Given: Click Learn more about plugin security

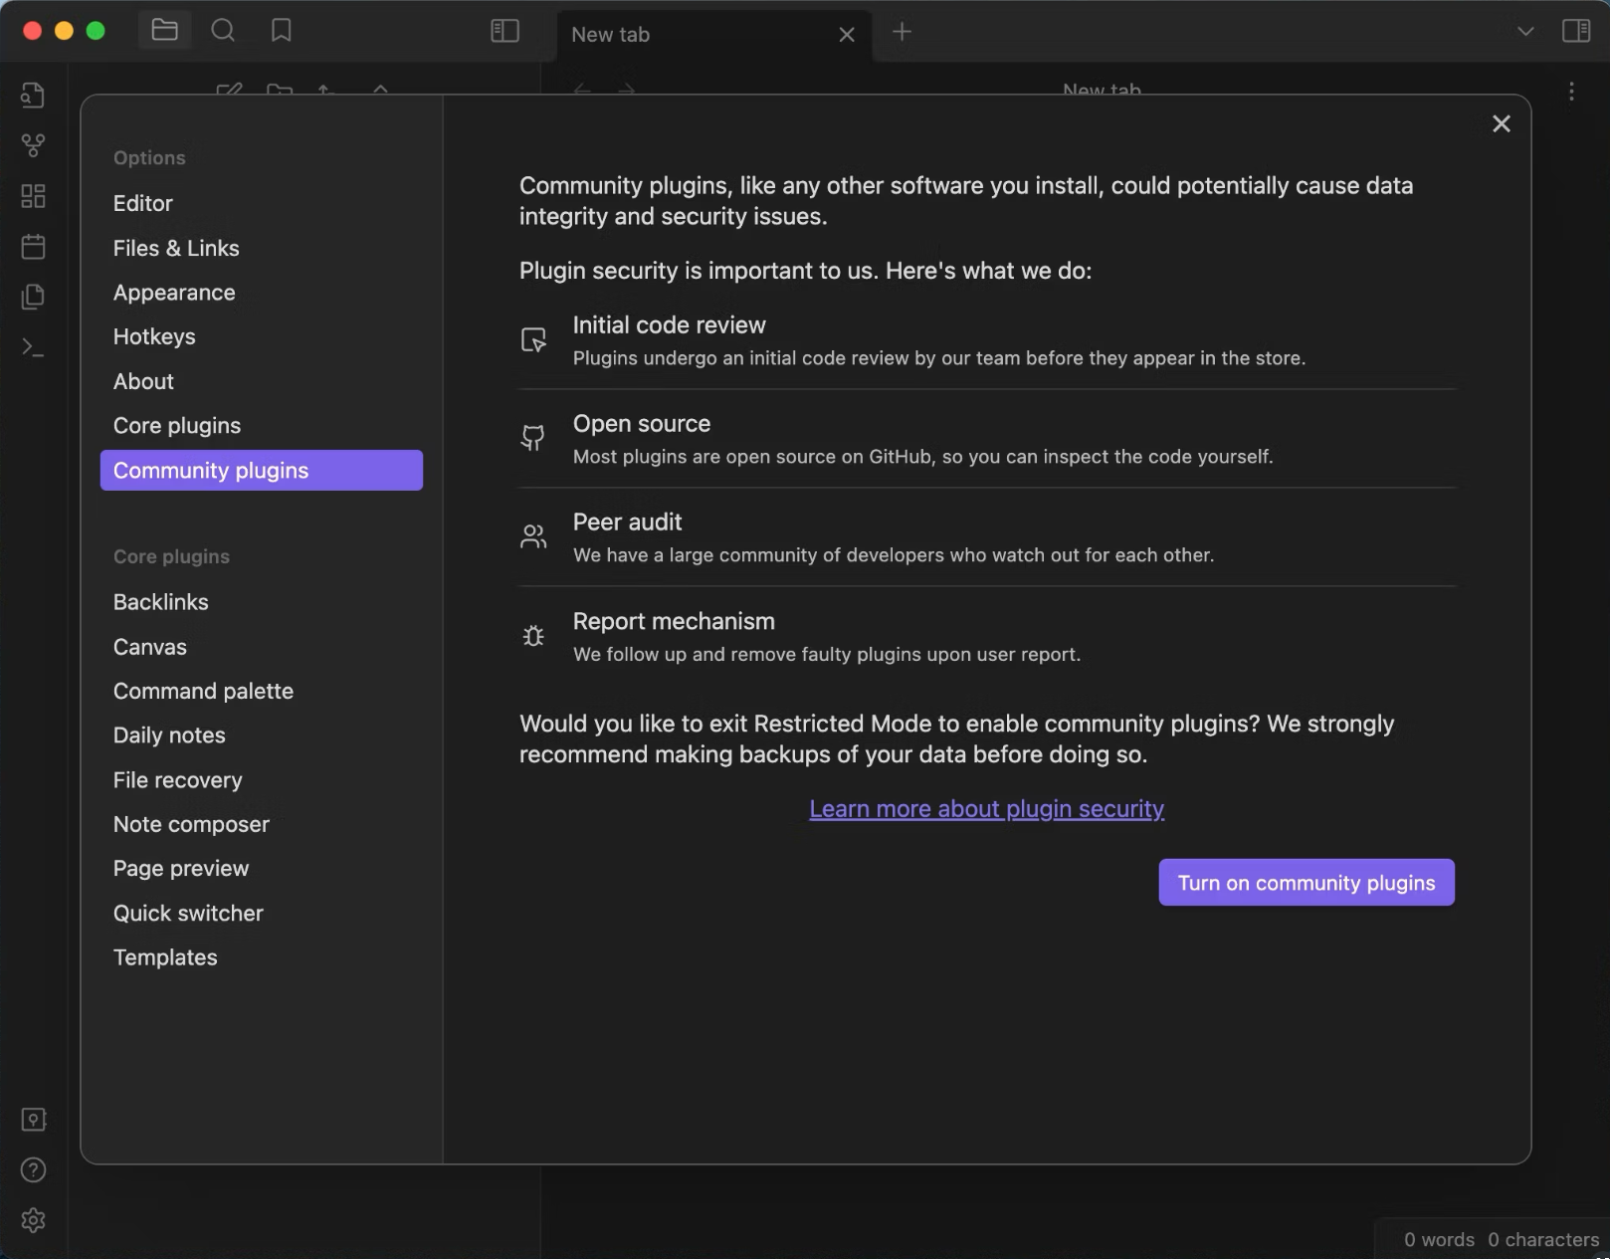Looking at the screenshot, I should (x=986, y=809).
